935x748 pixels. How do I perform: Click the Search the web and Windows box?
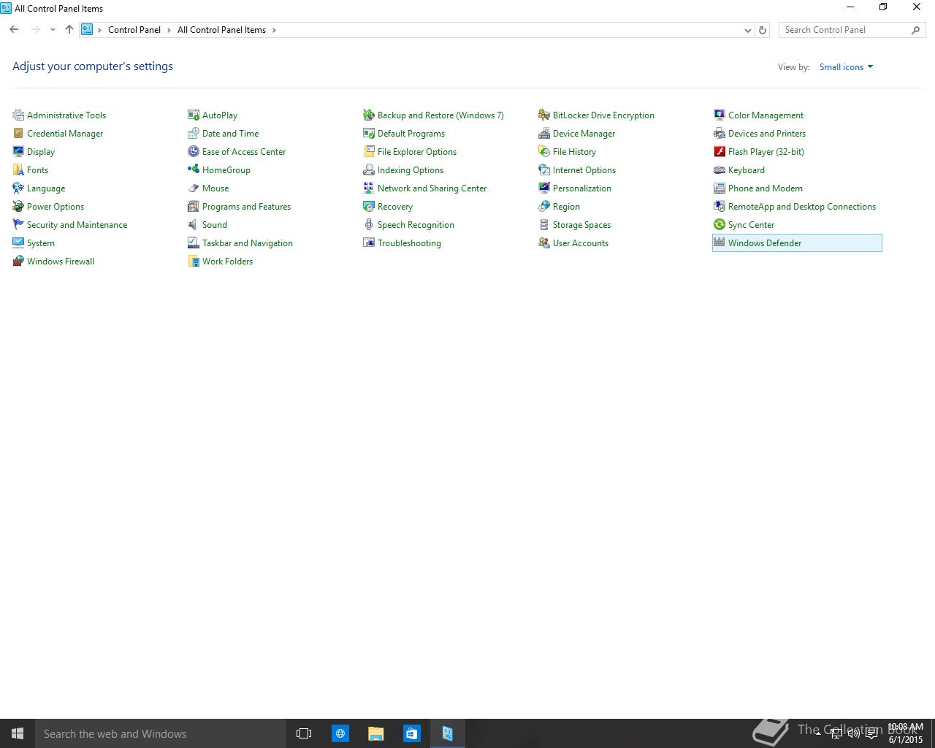[159, 733]
